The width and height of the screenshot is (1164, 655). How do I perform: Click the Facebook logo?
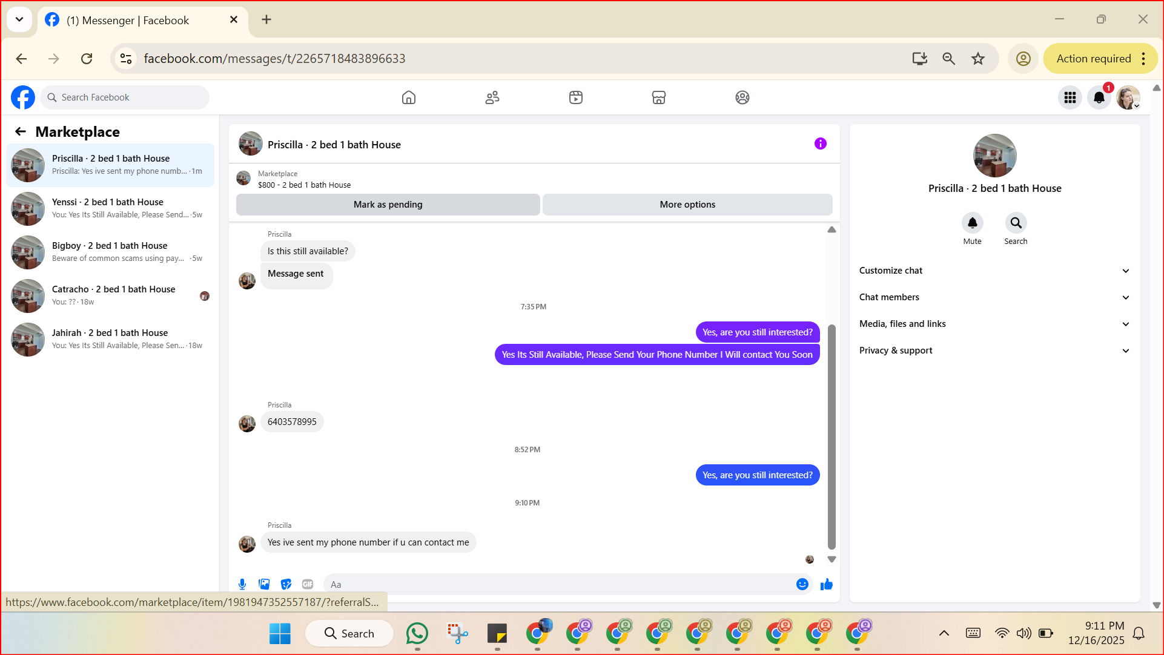point(23,97)
